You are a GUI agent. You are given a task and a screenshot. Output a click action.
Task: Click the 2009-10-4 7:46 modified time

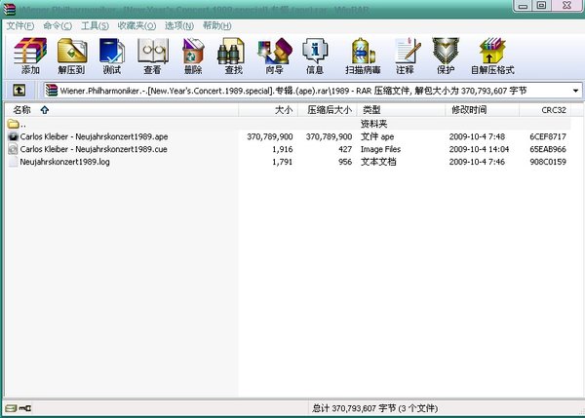(x=477, y=162)
